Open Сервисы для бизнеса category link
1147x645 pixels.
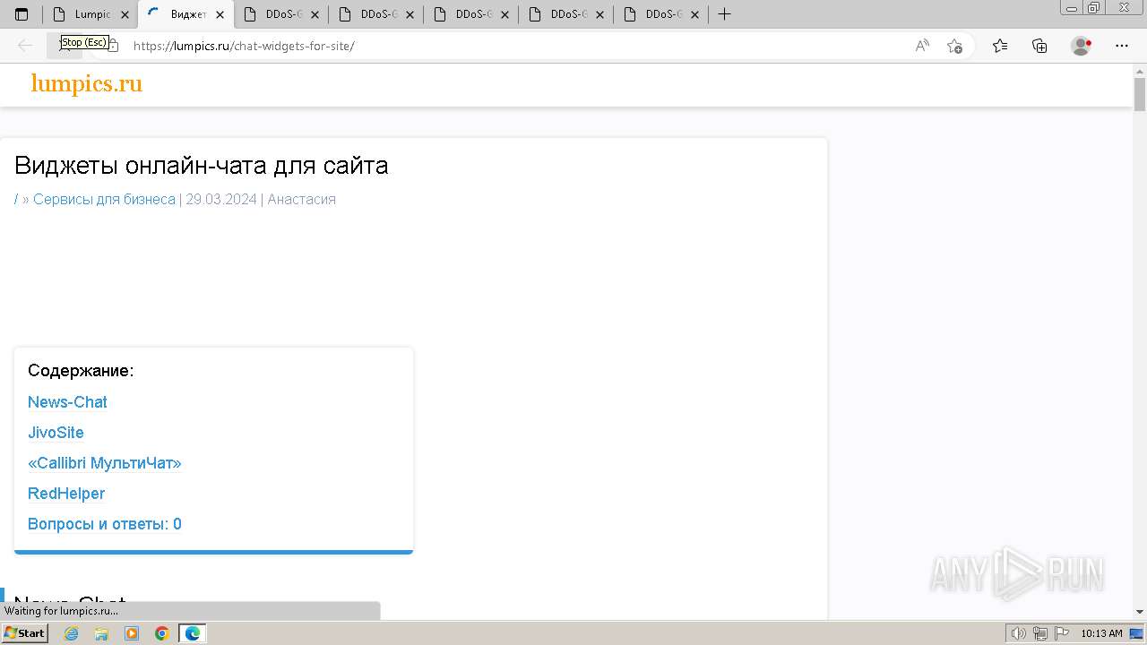click(x=104, y=199)
